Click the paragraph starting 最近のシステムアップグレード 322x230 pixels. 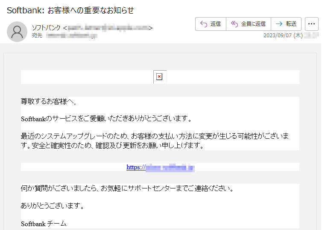coord(155,141)
